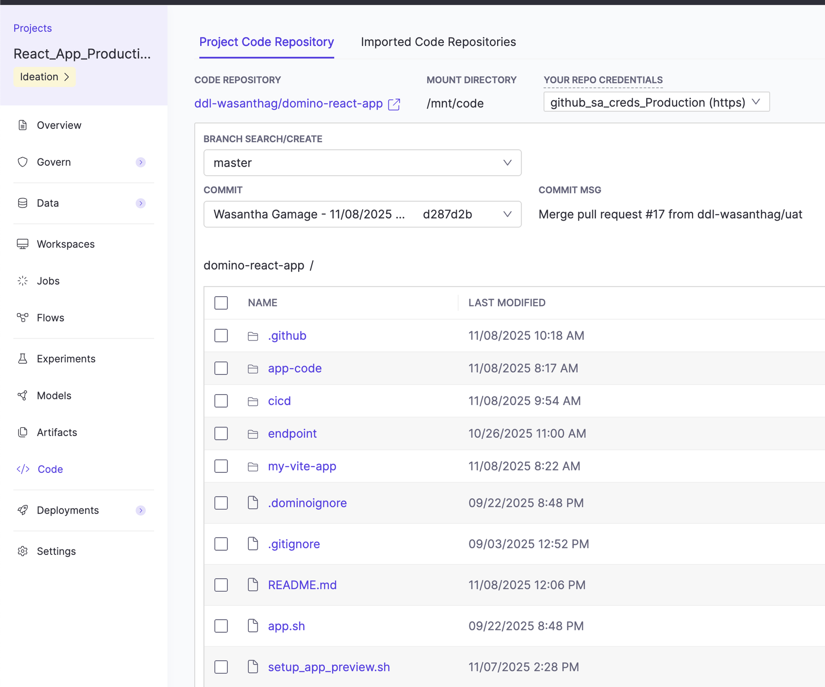Screen dimensions: 825x687
Task: Click the Govern shield icon
Action: [x=23, y=162]
